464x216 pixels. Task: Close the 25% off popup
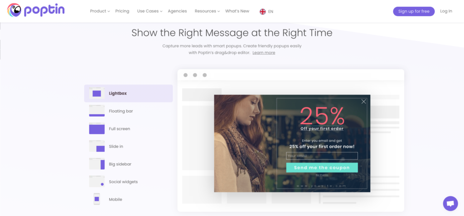click(x=364, y=102)
